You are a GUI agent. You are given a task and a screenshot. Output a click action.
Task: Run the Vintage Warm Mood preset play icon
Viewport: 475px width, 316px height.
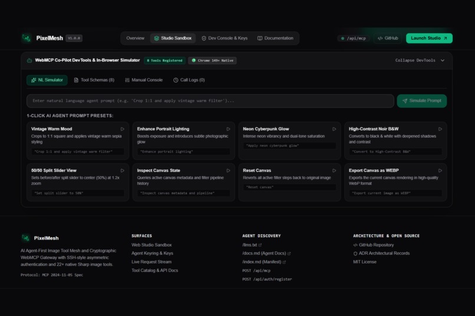(x=123, y=129)
